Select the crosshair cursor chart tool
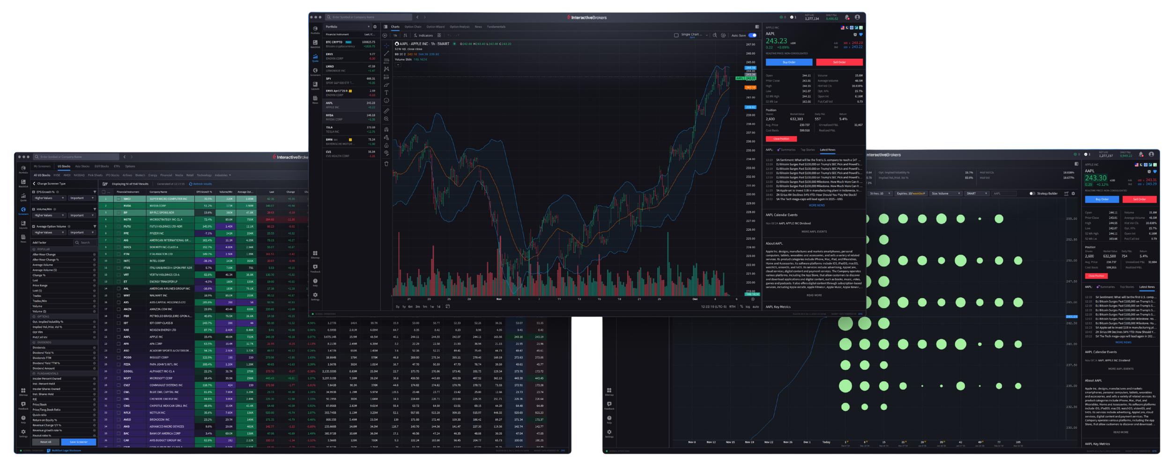This screenshot has width=1171, height=467. pyautogui.click(x=386, y=46)
